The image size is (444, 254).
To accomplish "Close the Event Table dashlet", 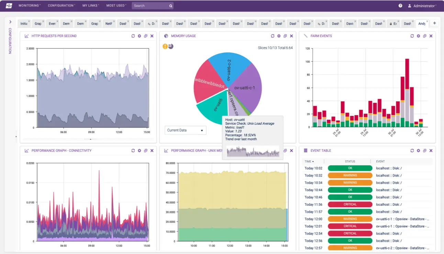I will [431, 150].
